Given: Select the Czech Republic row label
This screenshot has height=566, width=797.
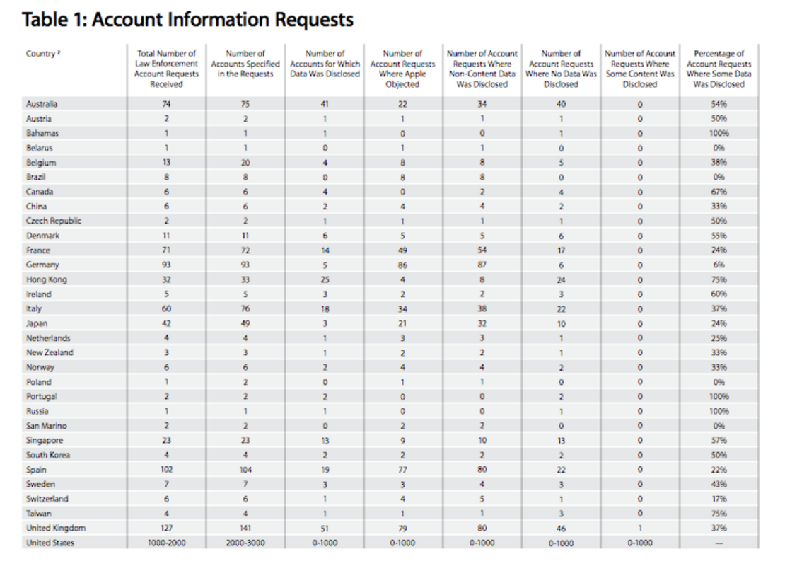Looking at the screenshot, I should pos(54,221).
